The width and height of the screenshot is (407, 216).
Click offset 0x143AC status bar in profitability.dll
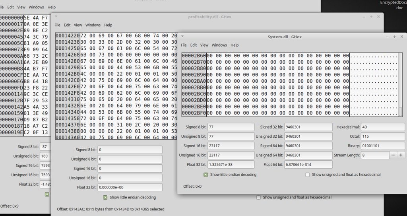pos(110,209)
